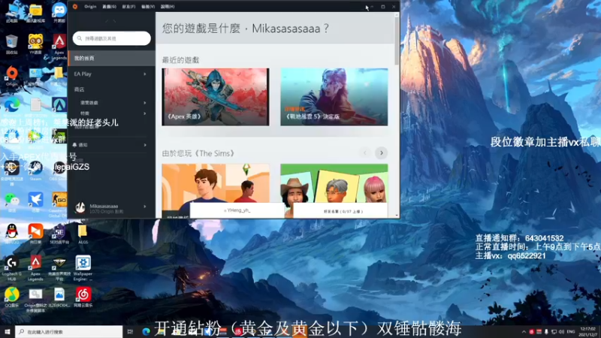The height and width of the screenshot is (338, 601).
Task: Show hidden system tray icons
Action: click(524, 331)
